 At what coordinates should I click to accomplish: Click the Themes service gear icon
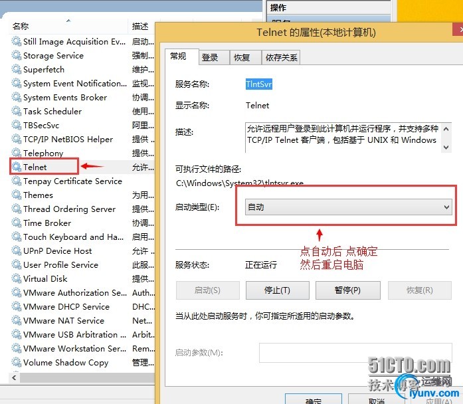16,195
